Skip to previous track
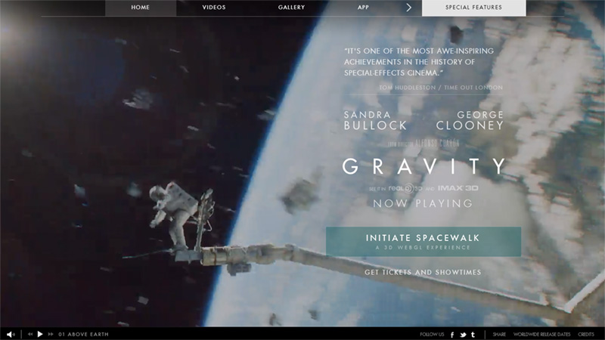The image size is (605, 340). click(x=30, y=334)
